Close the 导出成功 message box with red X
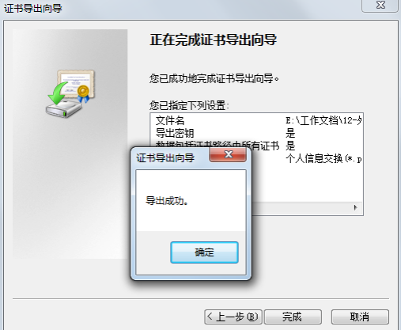401x330 pixels. (228, 154)
